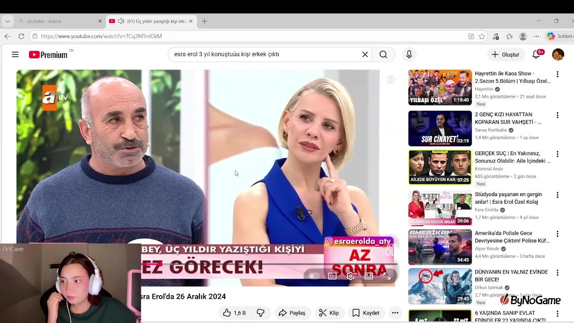Open media control music icon in toolbar
574x323 pixels.
pos(496,36)
